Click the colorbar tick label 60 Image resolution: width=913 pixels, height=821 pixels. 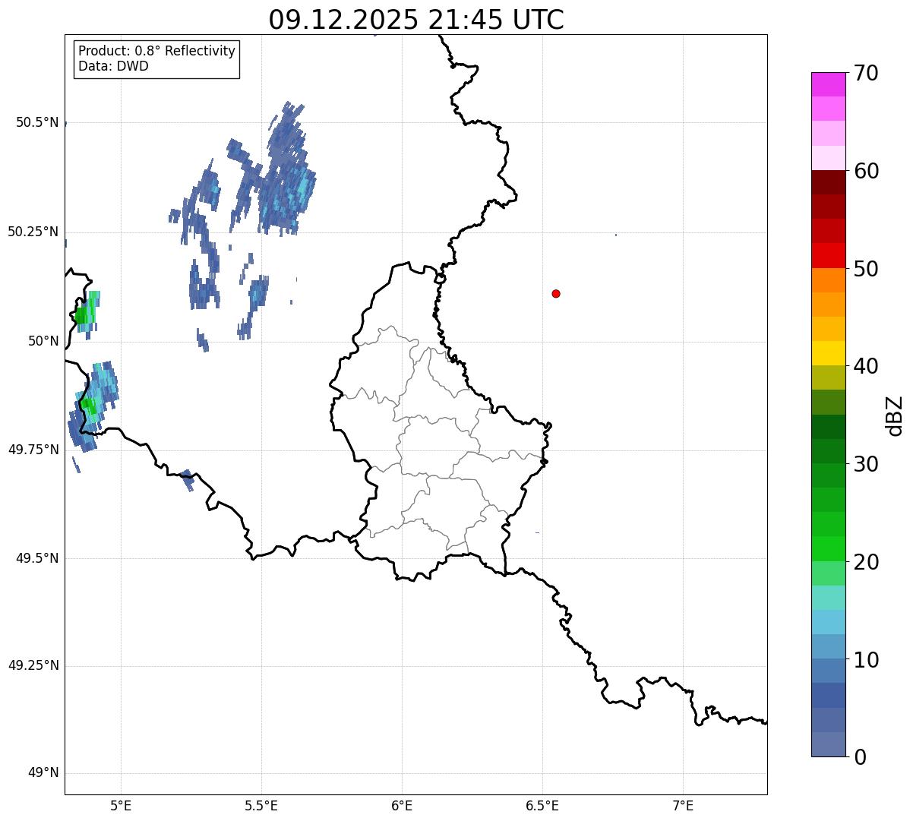(865, 172)
